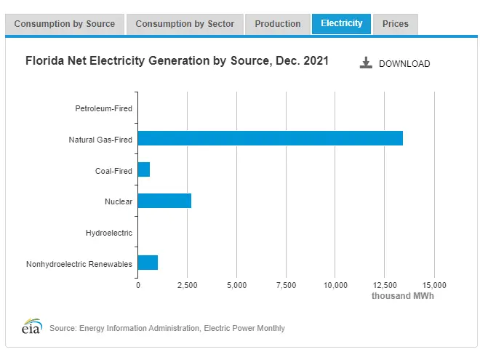Click the Nonhydroelectric Renewables axis label

[x=79, y=264]
